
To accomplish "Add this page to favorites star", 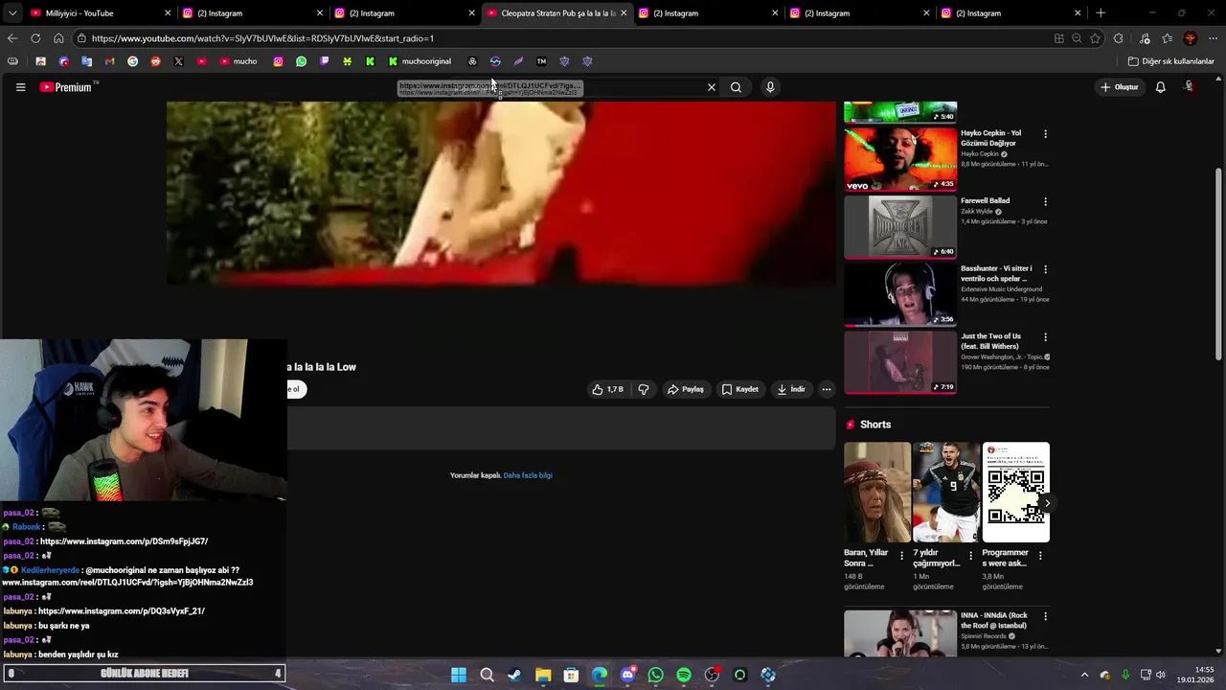I will pos(1095,38).
